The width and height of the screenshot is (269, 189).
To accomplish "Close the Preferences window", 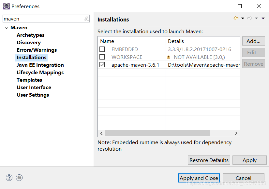I will tap(259, 6).
